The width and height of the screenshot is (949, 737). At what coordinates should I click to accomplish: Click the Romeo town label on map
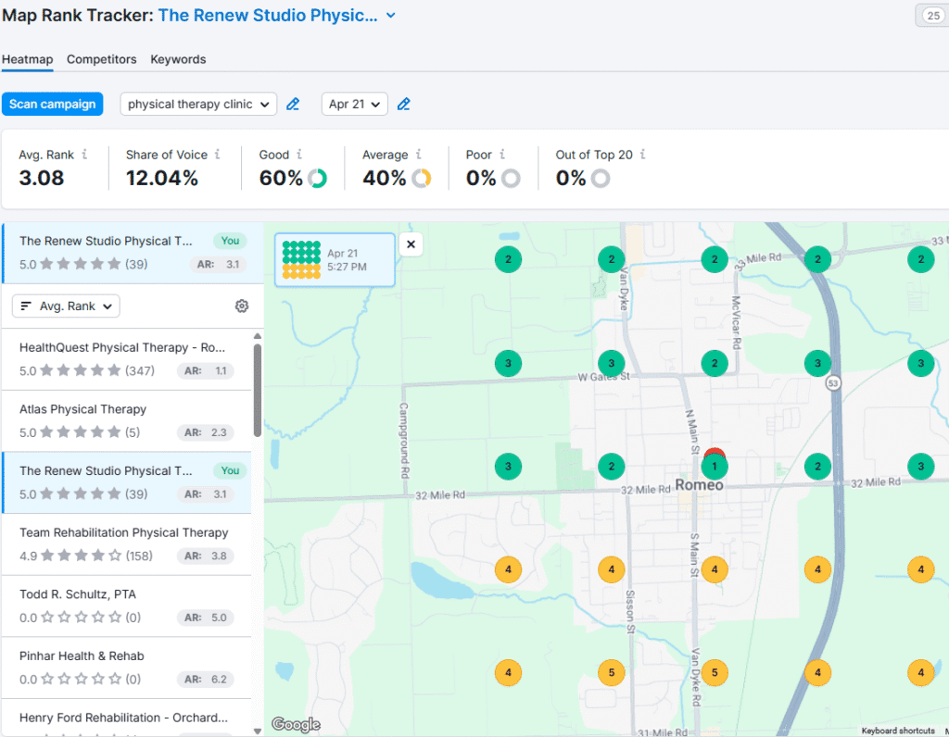[699, 485]
